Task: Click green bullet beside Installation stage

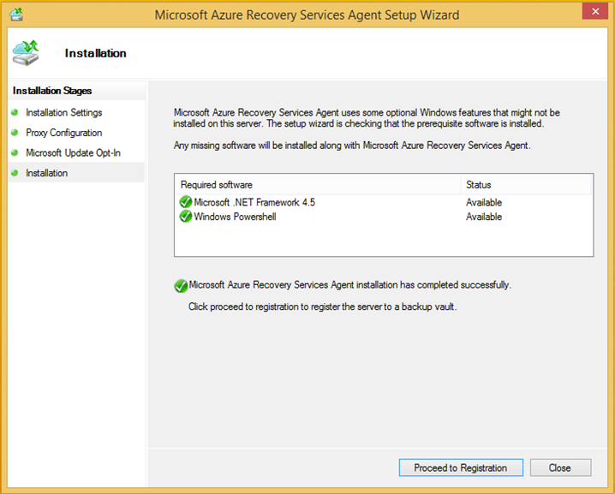Action: (15, 173)
